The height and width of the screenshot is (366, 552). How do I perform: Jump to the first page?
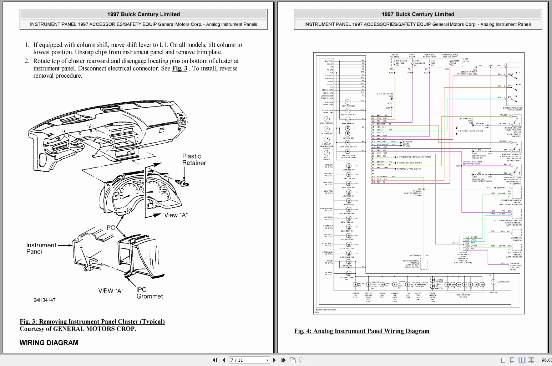click(215, 360)
